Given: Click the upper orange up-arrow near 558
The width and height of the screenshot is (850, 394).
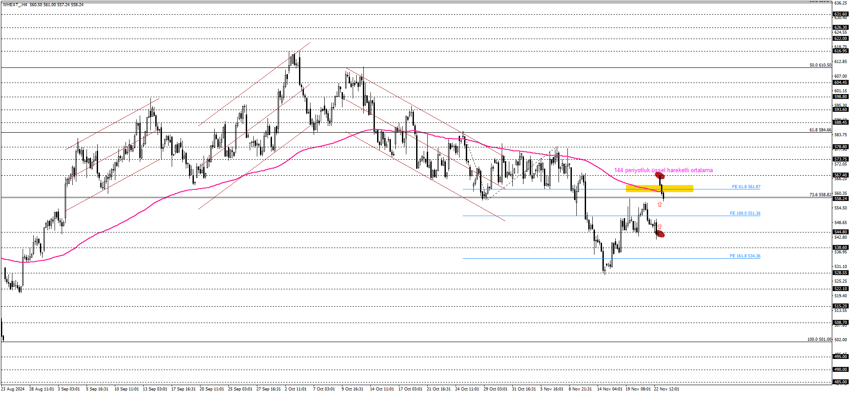Looking at the screenshot, I should point(660,205).
